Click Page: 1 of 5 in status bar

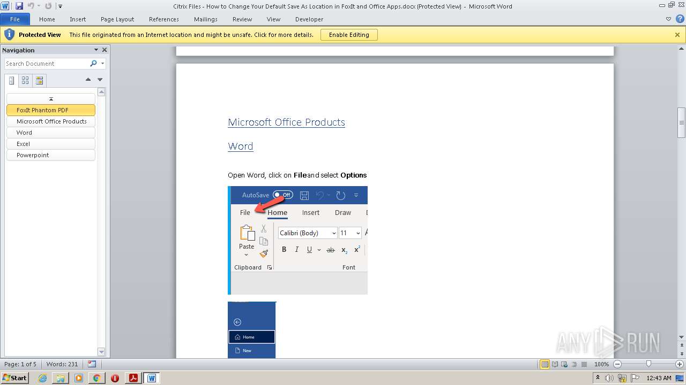click(x=20, y=364)
